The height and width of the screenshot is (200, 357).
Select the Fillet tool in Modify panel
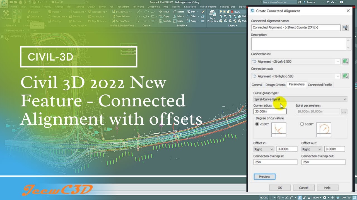pos(191,16)
